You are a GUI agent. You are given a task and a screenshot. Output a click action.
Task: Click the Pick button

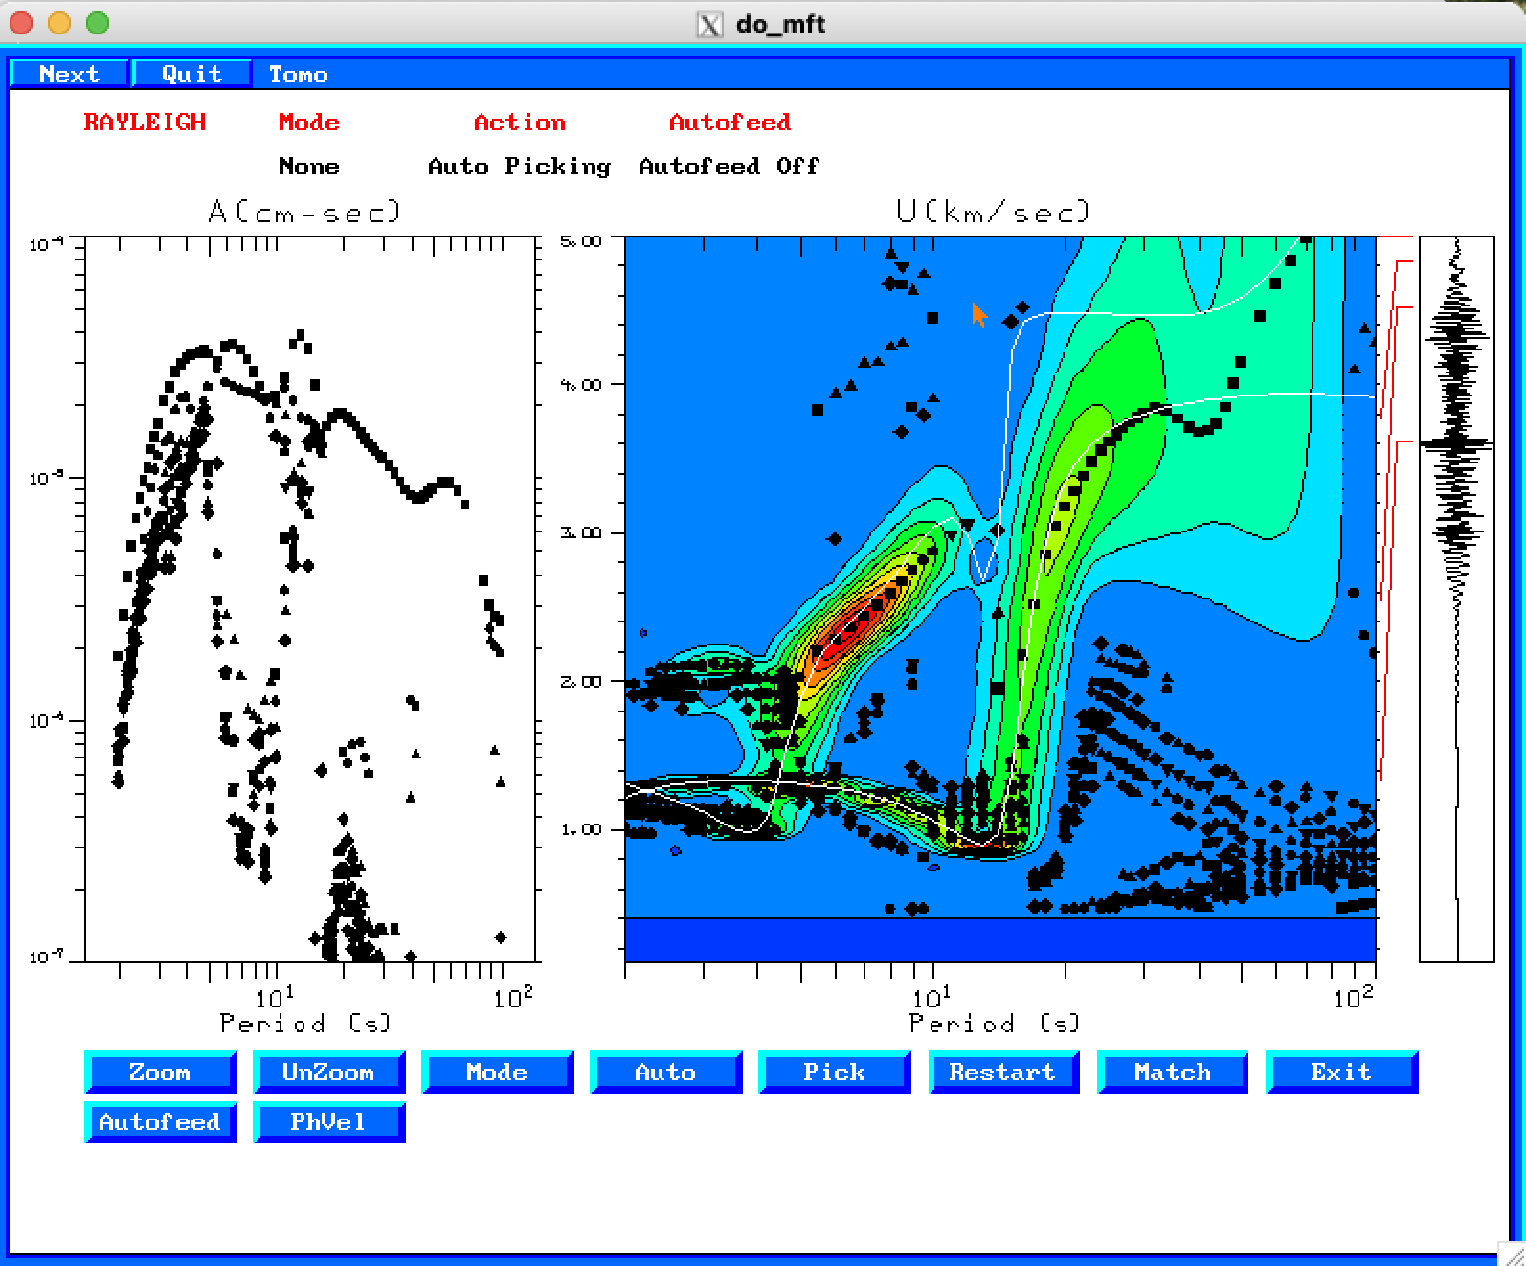point(834,1072)
